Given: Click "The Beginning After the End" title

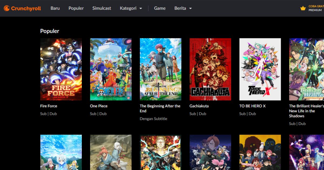Looking at the screenshot, I should (160, 108).
